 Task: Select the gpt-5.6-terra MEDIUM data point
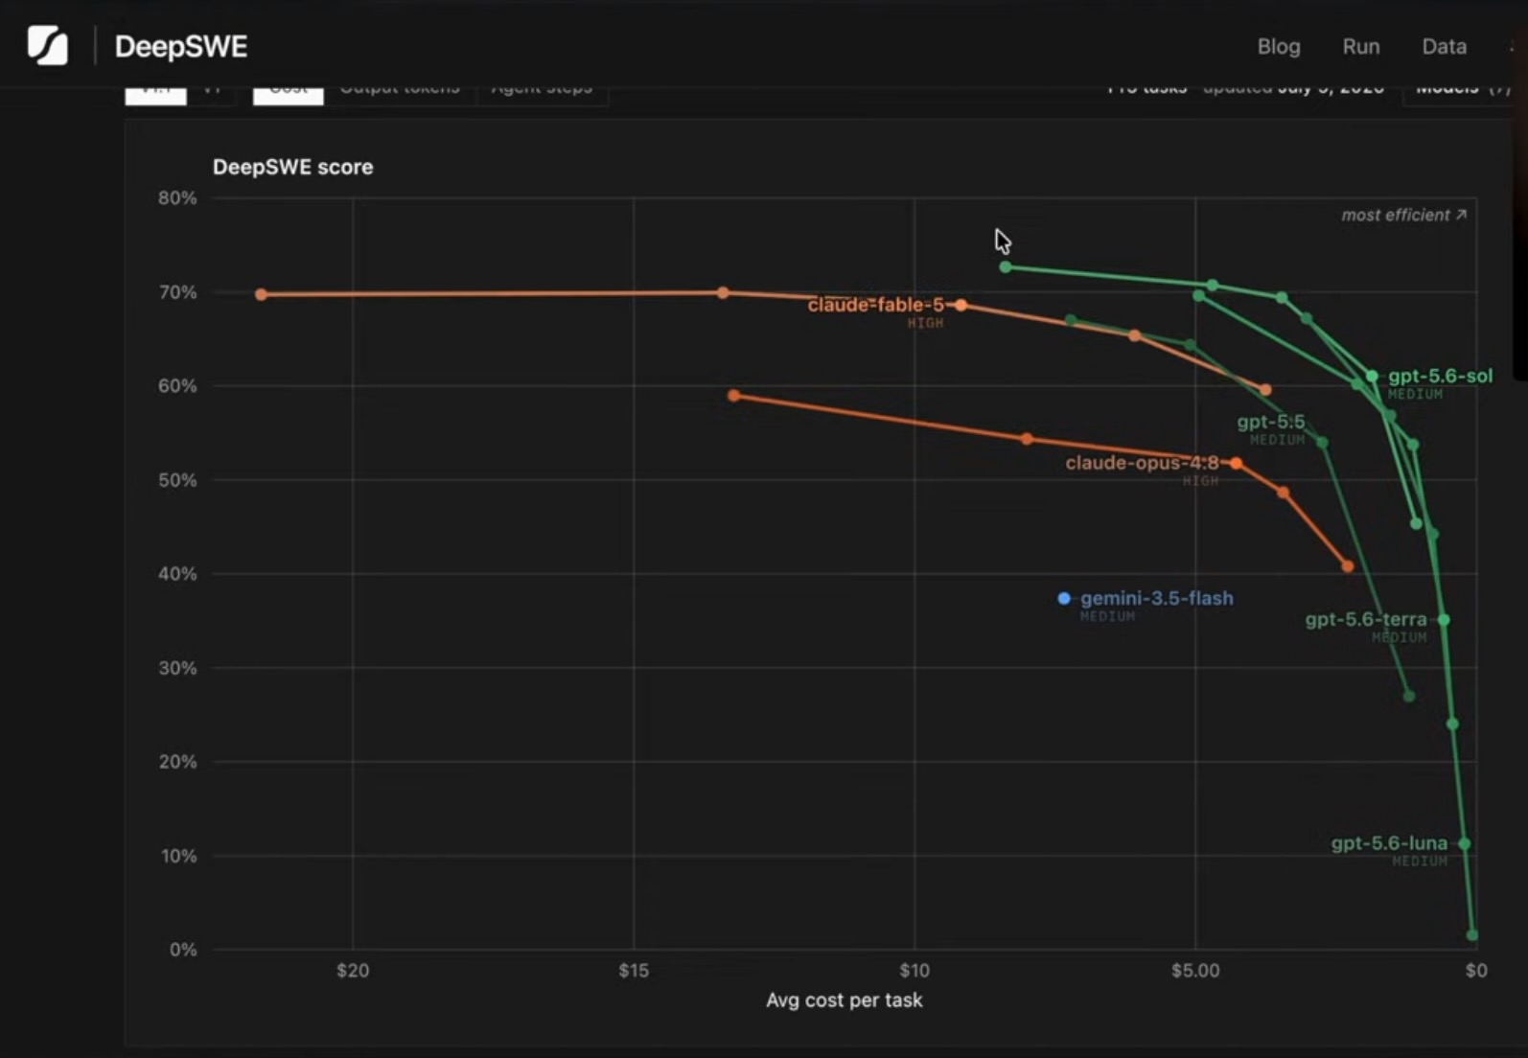1444,620
